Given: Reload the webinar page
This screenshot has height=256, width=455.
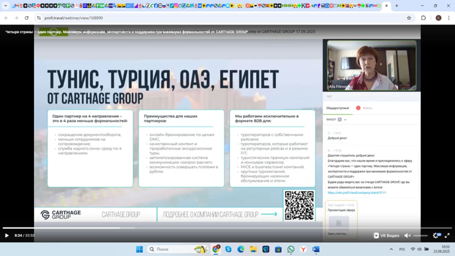Looking at the screenshot, I should click(x=27, y=18).
